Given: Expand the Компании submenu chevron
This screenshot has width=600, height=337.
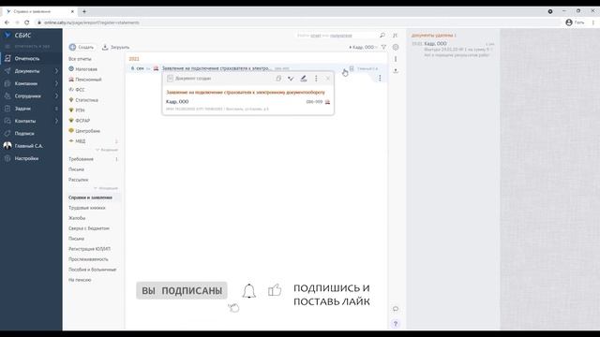Looking at the screenshot, I should (x=56, y=83).
